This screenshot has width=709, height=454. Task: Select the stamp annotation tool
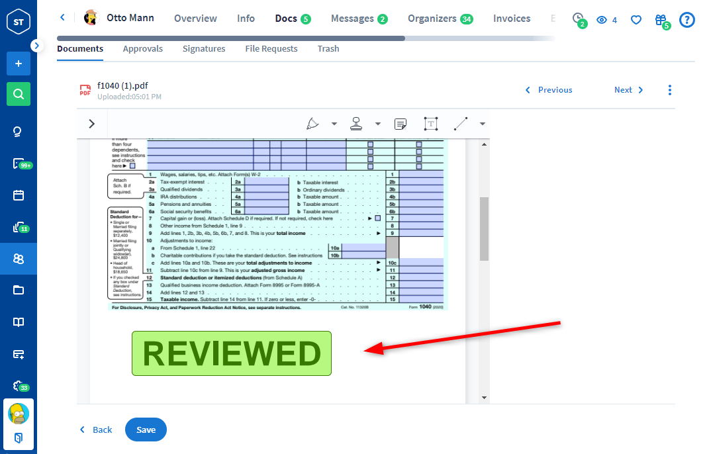[357, 124]
